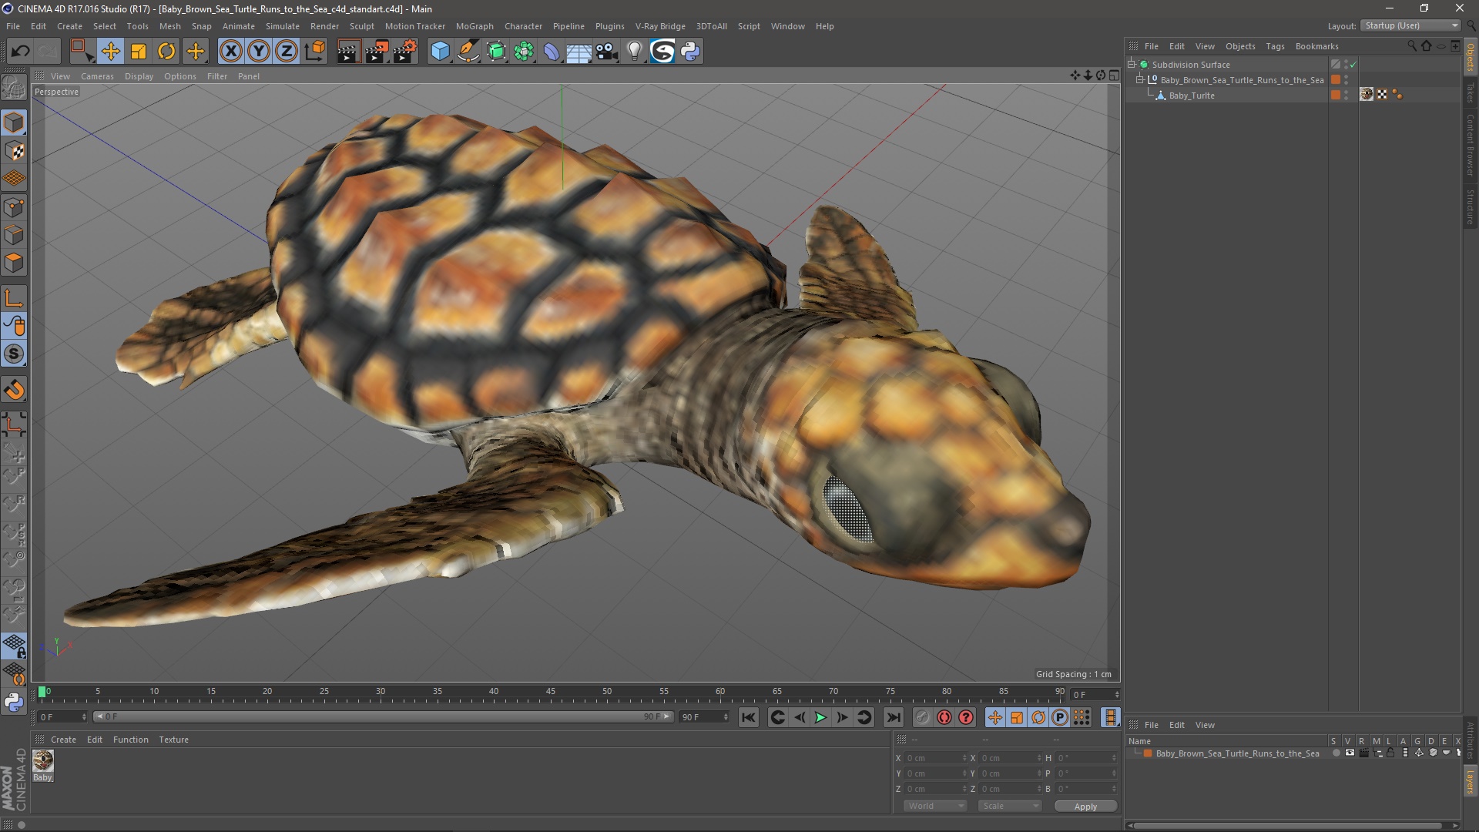Image resolution: width=1479 pixels, height=832 pixels.
Task: Open the Takes side tab
Action: [x=1470, y=92]
